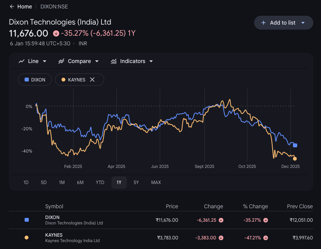Click the ₹12,051.00 prev close cell
This screenshot has height=249, width=321.
(x=301, y=220)
